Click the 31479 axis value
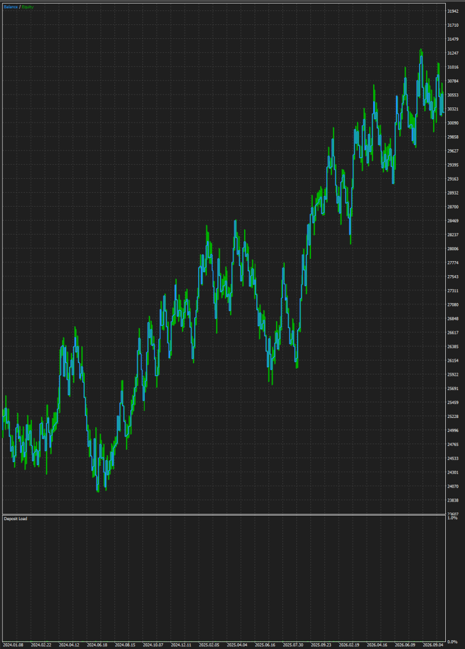The height and width of the screenshot is (649, 465). point(453,39)
